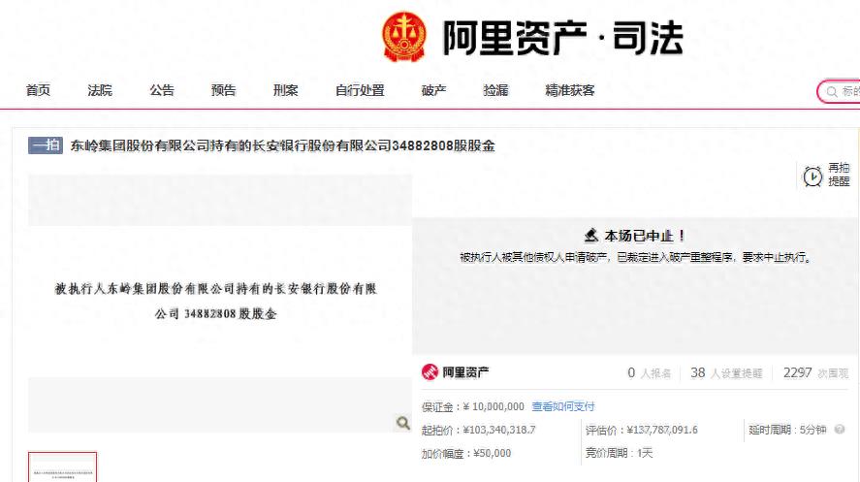Click the 一拍 badge before the title
This screenshot has width=860, height=482.
[x=46, y=145]
